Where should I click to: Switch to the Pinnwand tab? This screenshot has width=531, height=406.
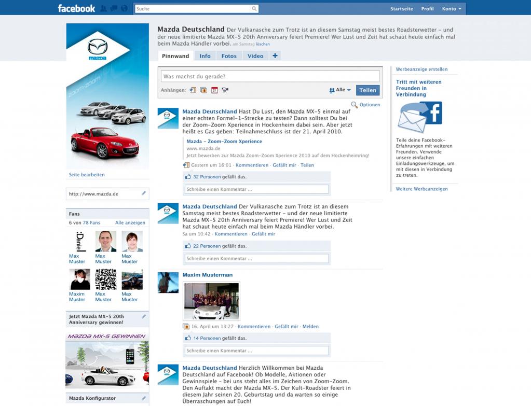pyautogui.click(x=175, y=56)
